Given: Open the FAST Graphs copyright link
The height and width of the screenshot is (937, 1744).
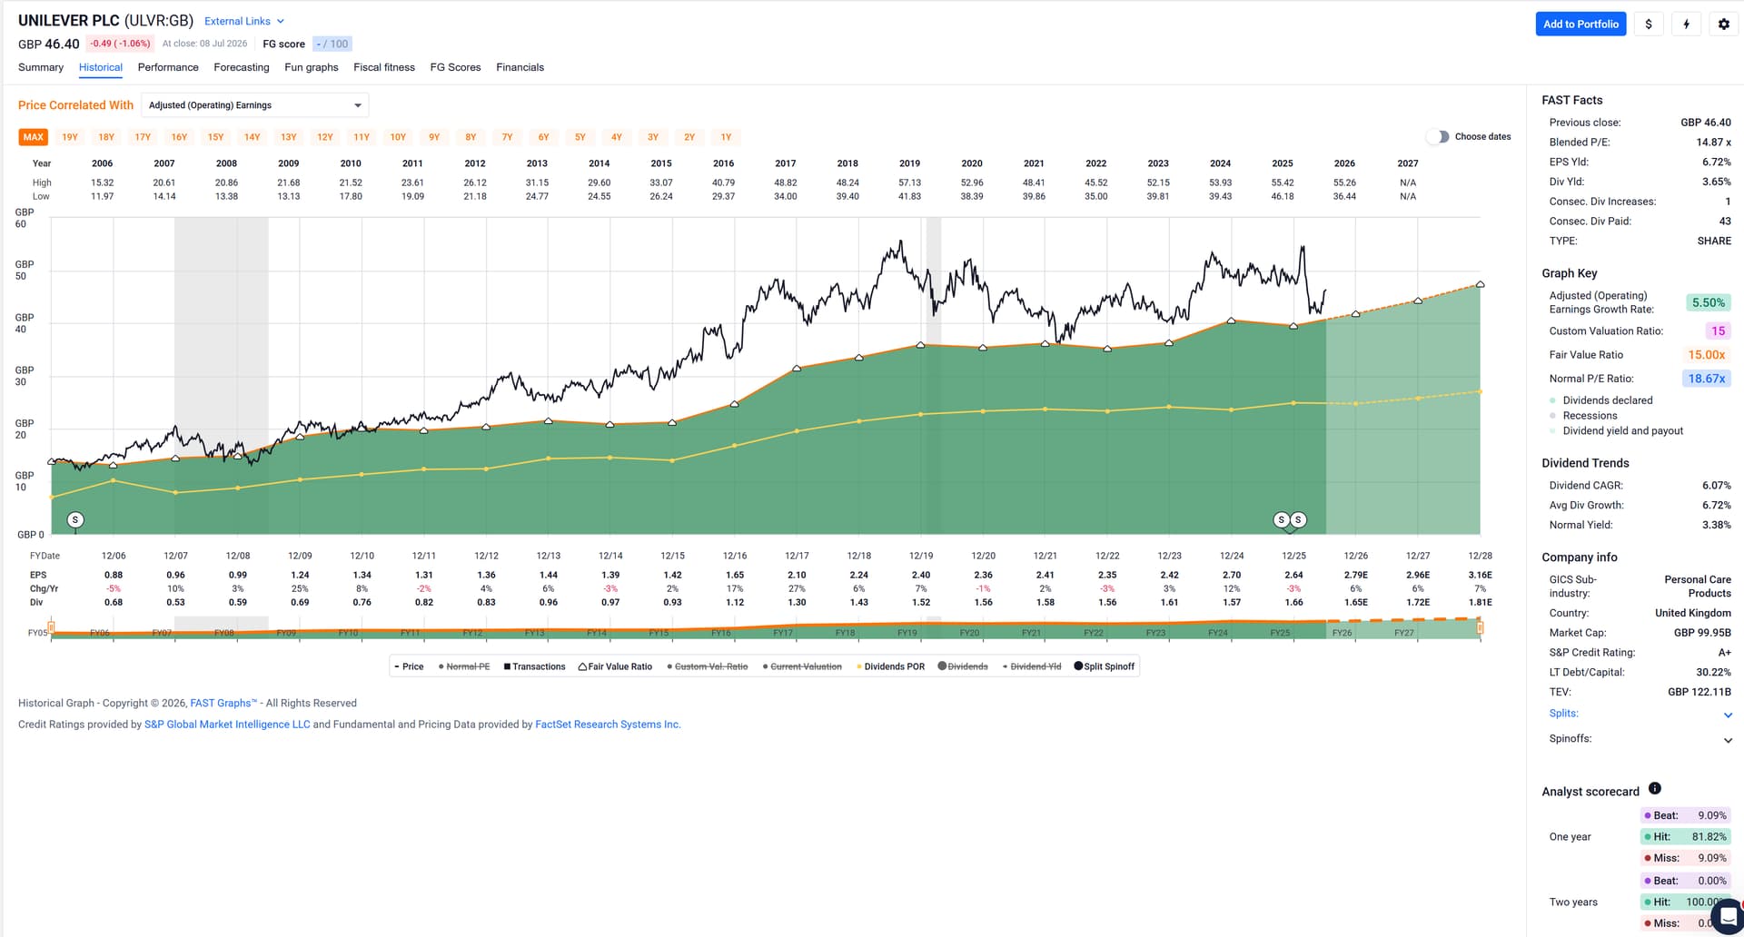Looking at the screenshot, I should [x=223, y=704].
